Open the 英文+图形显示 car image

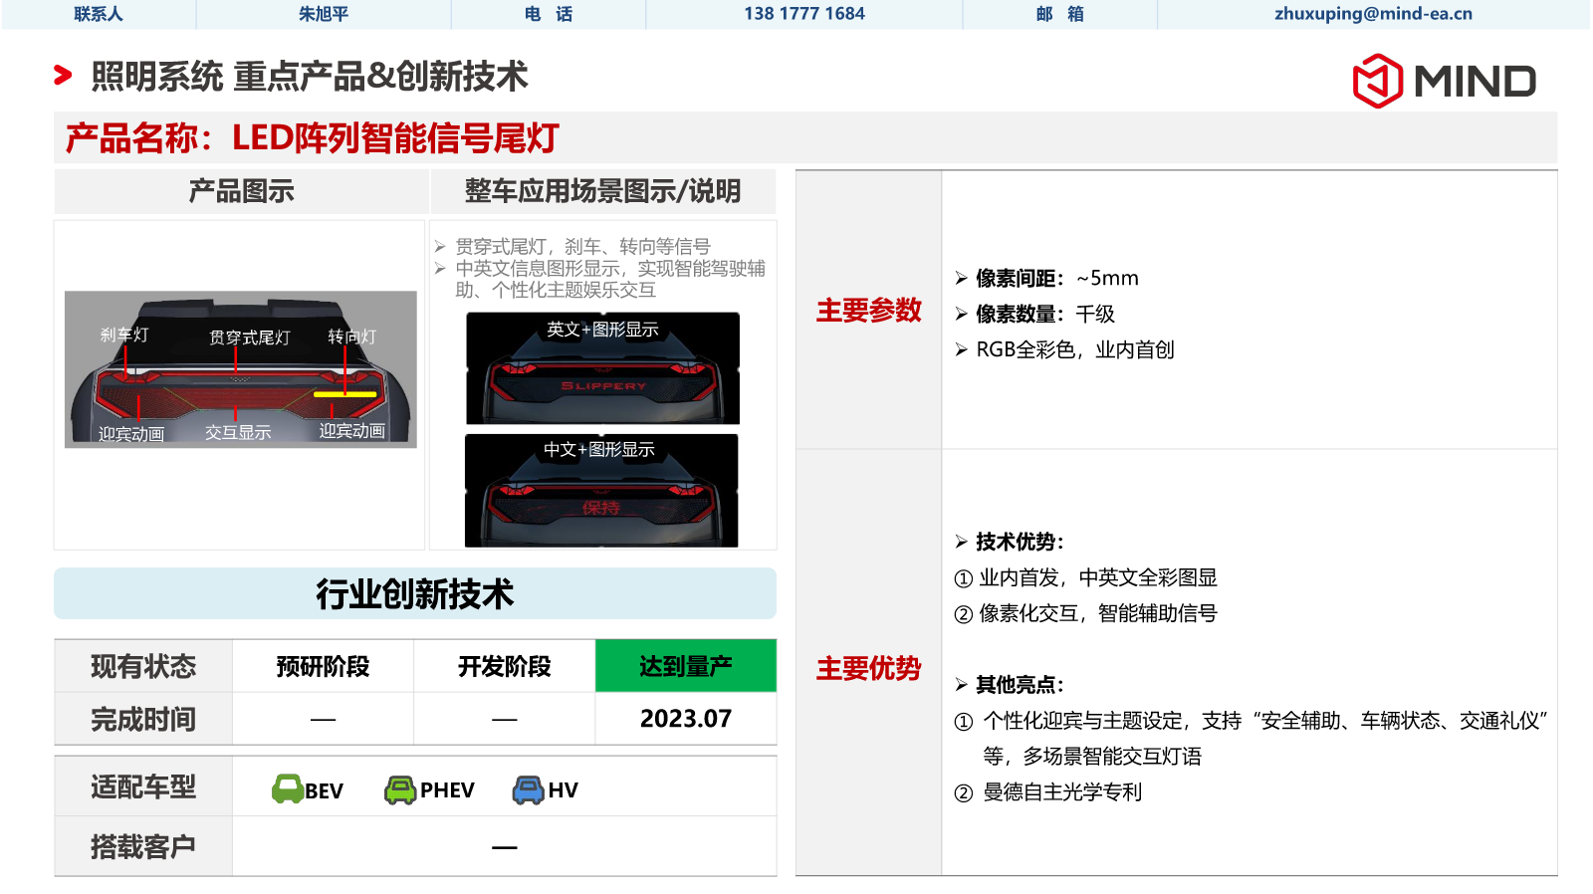pos(602,368)
